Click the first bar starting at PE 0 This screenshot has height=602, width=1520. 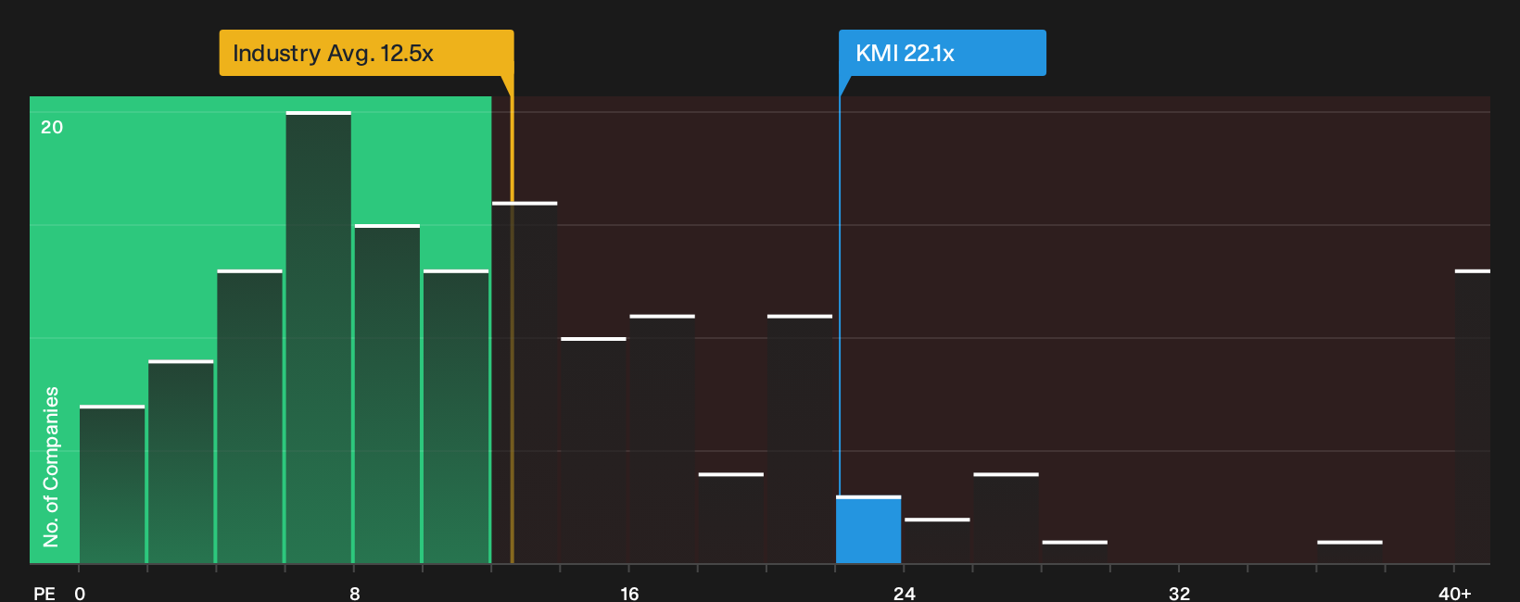[112, 484]
